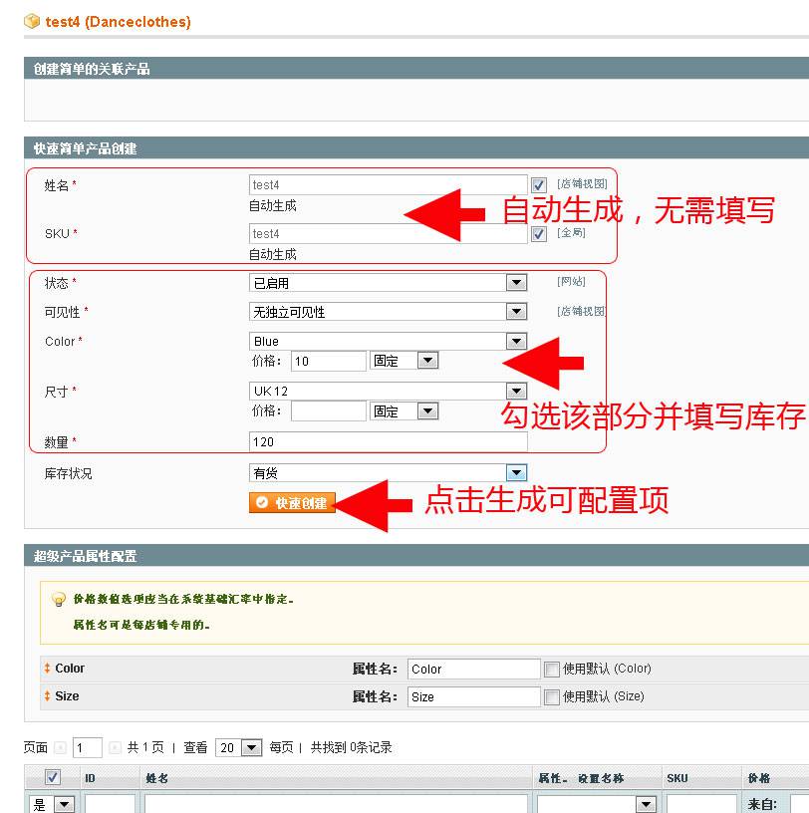Open the 状态 dropdown showing 已启用
Viewport: 809px width, 813px height.
516,282
